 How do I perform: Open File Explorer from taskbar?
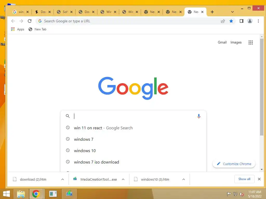[21, 194]
